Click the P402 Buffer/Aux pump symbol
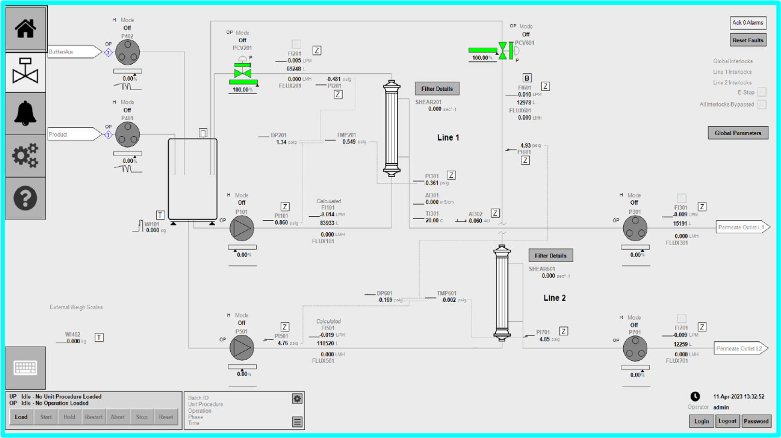The height and width of the screenshot is (438, 781). click(127, 52)
